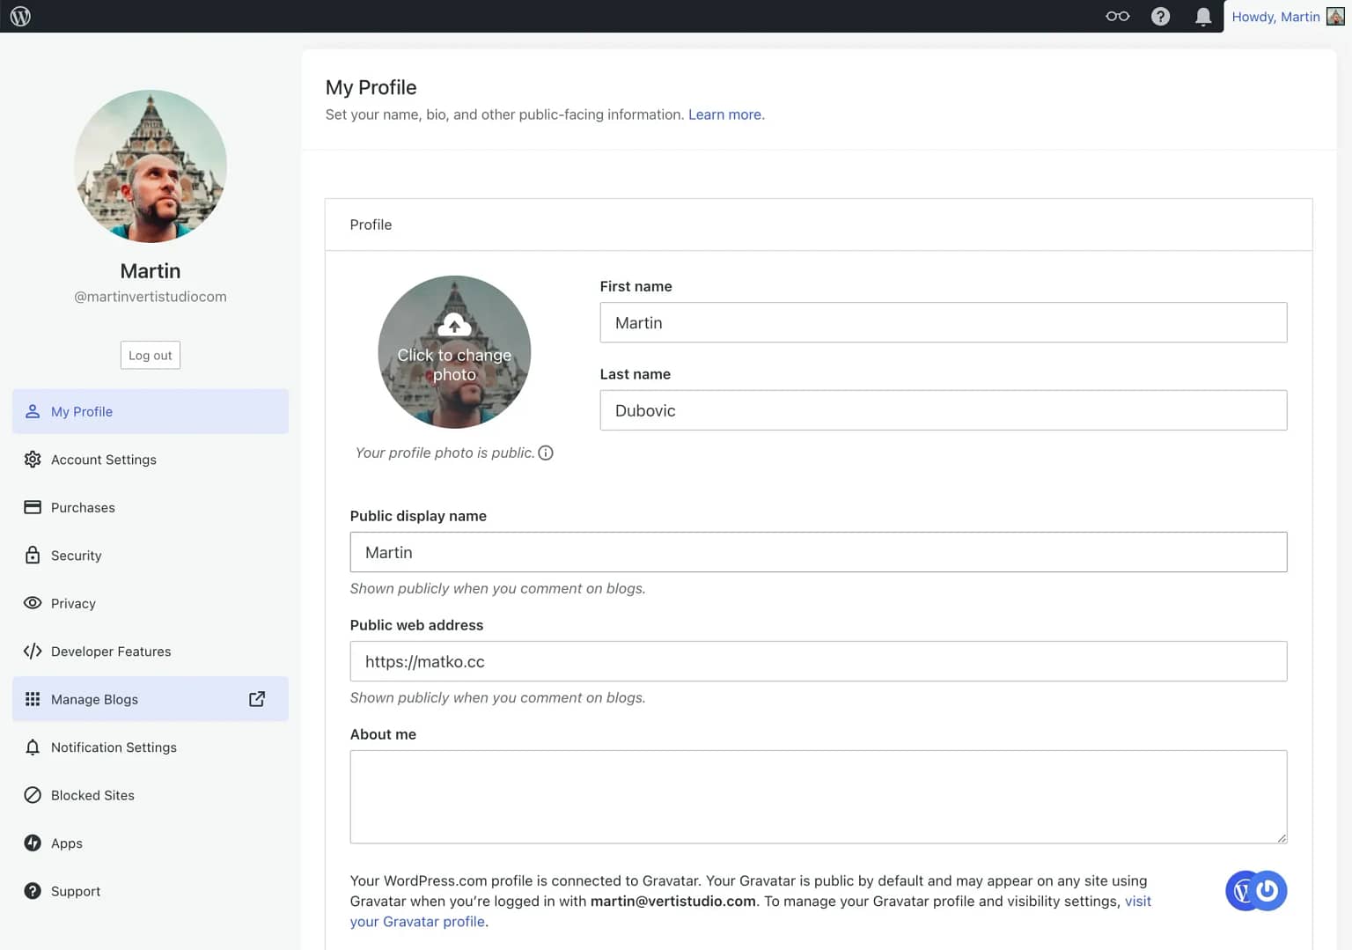Click the info icon beside profile photo notice
The height and width of the screenshot is (950, 1352).
546,453
